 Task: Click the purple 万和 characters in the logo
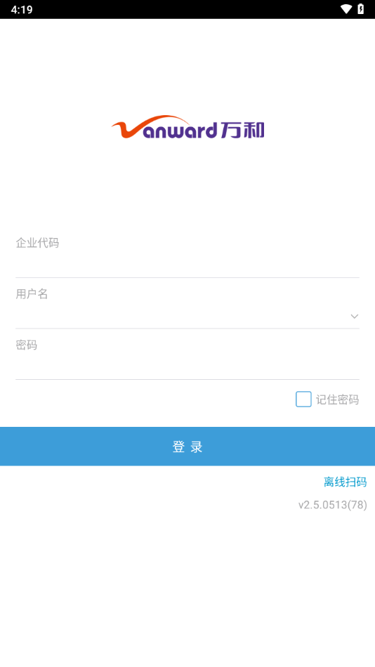coord(242,130)
